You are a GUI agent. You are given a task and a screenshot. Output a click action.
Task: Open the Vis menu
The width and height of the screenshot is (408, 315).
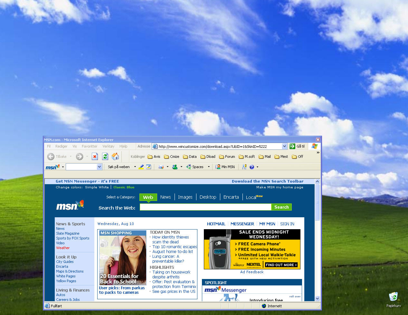[75, 146]
